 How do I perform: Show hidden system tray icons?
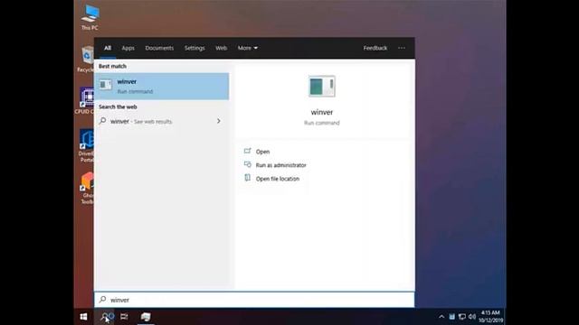pyautogui.click(x=441, y=317)
